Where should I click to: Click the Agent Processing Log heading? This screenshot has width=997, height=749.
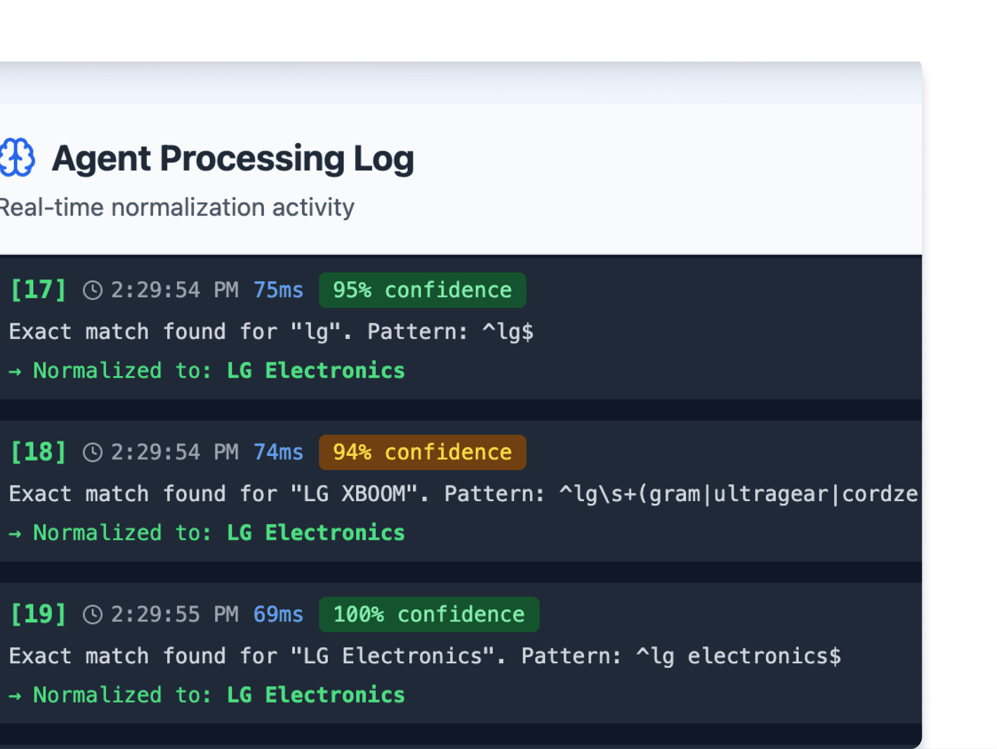[233, 159]
